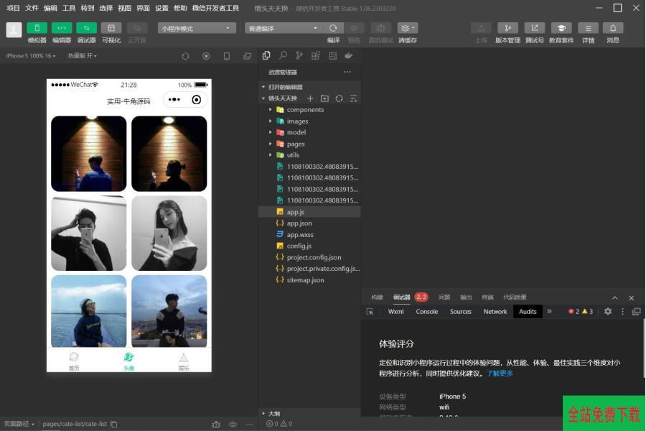Tap the 娱乐 tab in the simulator
This screenshot has height=431, width=646.
pyautogui.click(x=183, y=361)
